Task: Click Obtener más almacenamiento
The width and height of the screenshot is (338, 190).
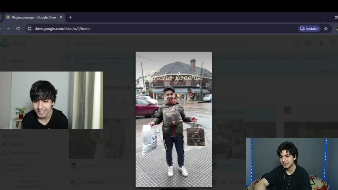Action: [x=30, y=184]
